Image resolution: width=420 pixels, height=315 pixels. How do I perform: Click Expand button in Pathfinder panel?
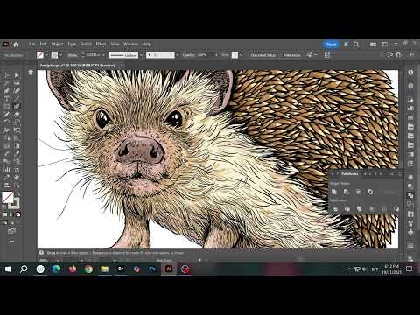tap(390, 192)
